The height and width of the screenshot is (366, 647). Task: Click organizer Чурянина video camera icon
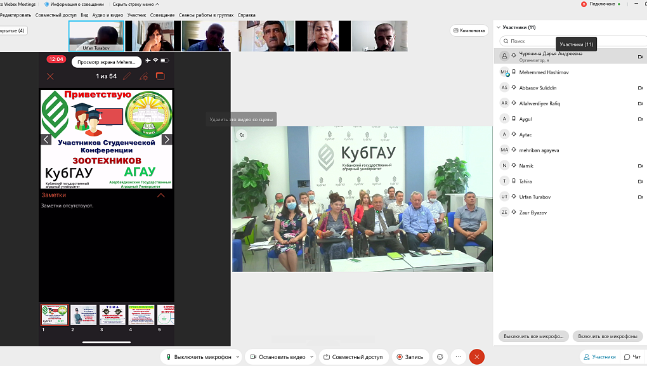tap(640, 57)
